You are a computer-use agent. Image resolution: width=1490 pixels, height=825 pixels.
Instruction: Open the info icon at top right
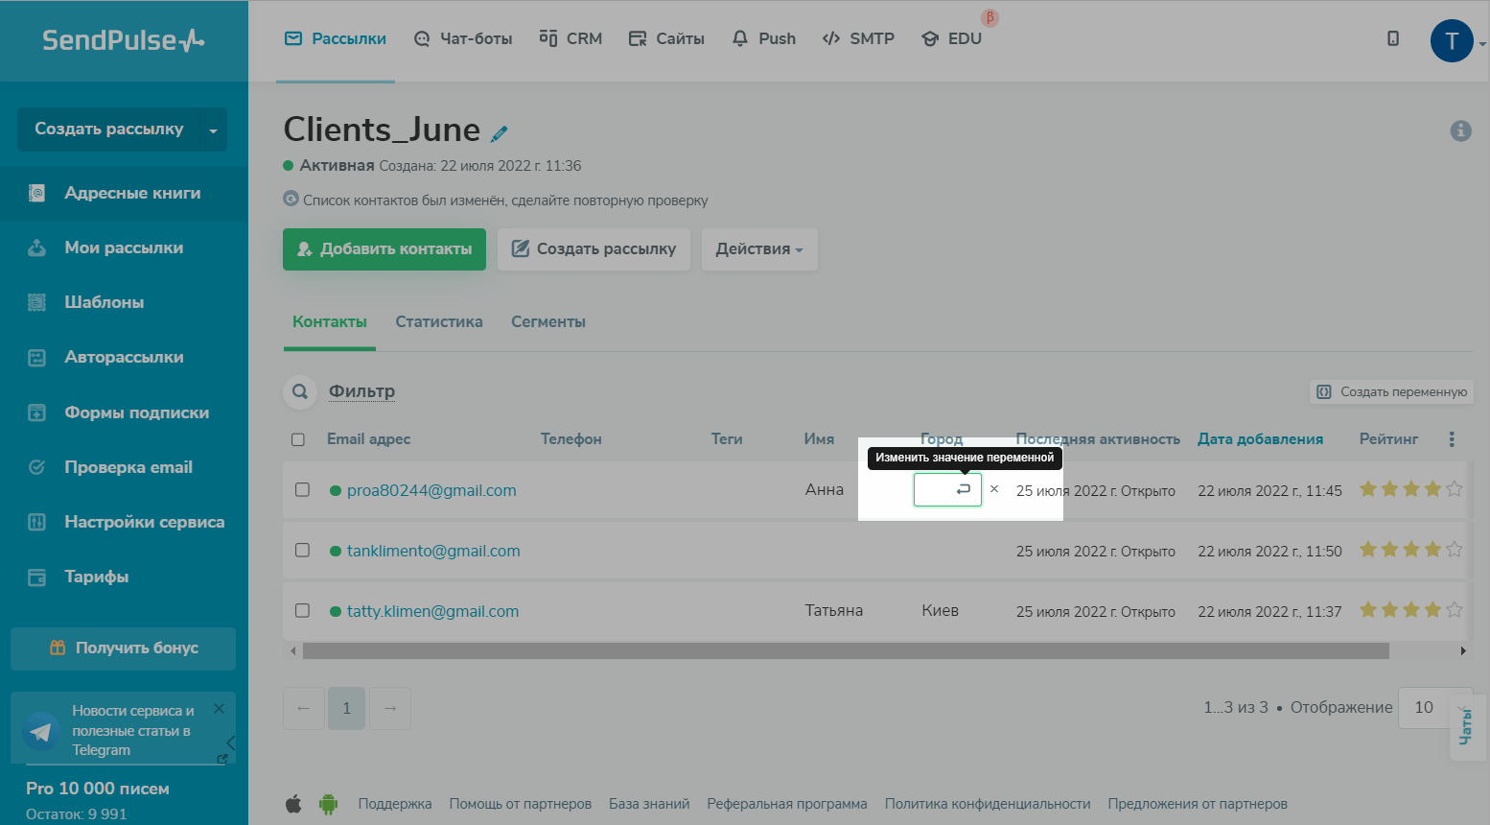pos(1460,130)
